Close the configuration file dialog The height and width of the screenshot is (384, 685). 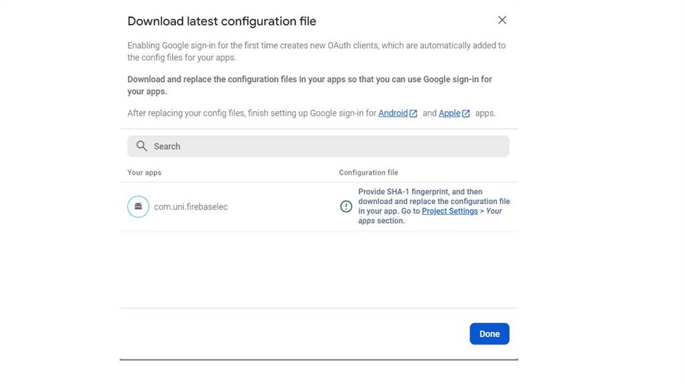coord(502,20)
